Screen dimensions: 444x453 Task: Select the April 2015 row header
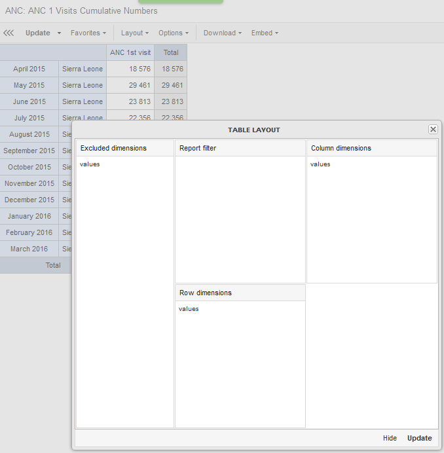[x=29, y=69]
